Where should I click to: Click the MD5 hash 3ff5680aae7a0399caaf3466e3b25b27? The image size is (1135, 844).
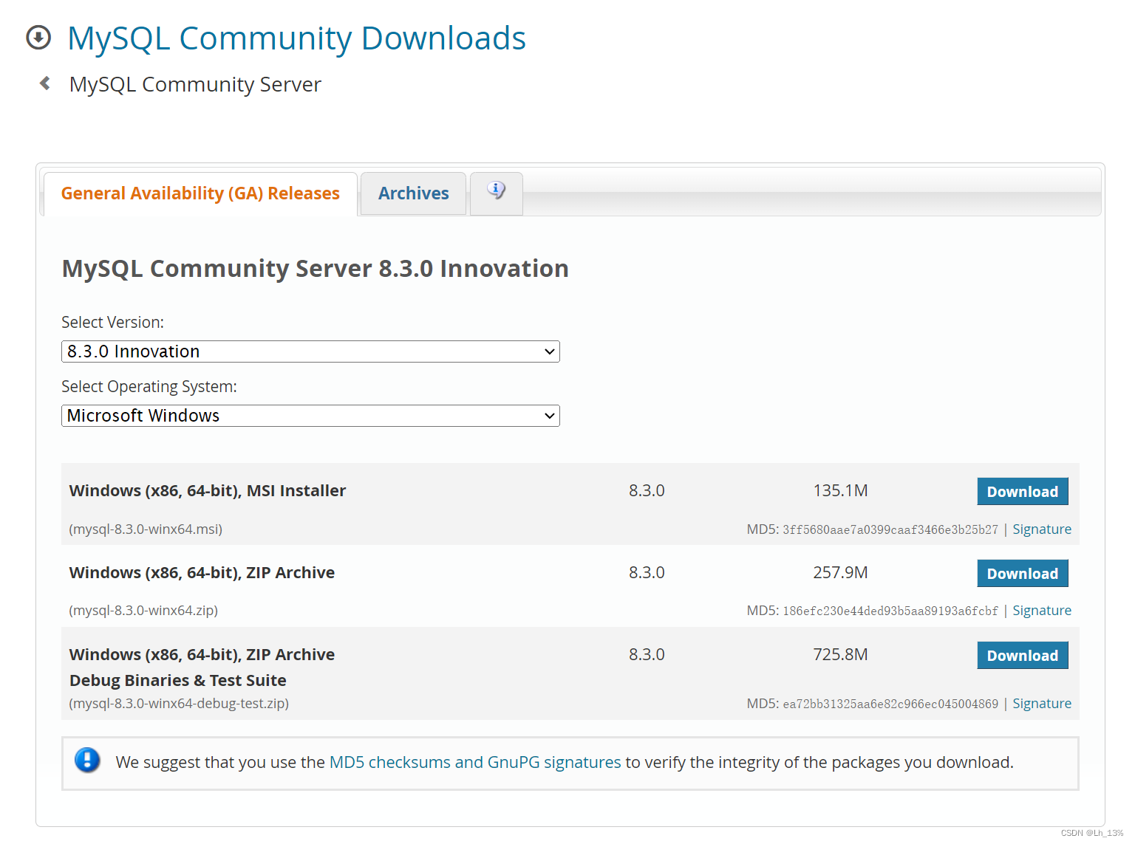pyautogui.click(x=890, y=529)
